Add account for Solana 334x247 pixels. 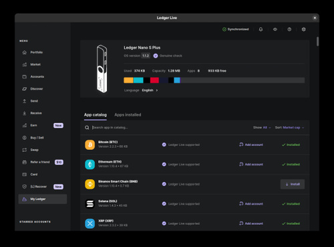(251, 204)
